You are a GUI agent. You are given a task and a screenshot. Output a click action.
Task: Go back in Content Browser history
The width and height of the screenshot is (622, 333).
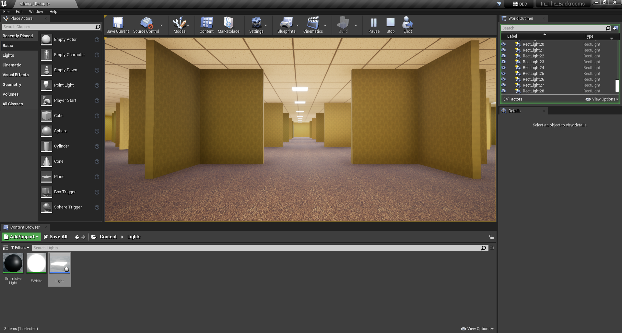(77, 237)
